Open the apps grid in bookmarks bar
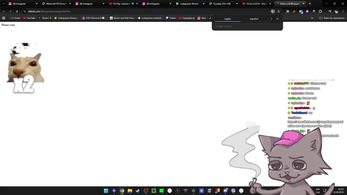The width and height of the screenshot is (347, 195). [x=4, y=18]
